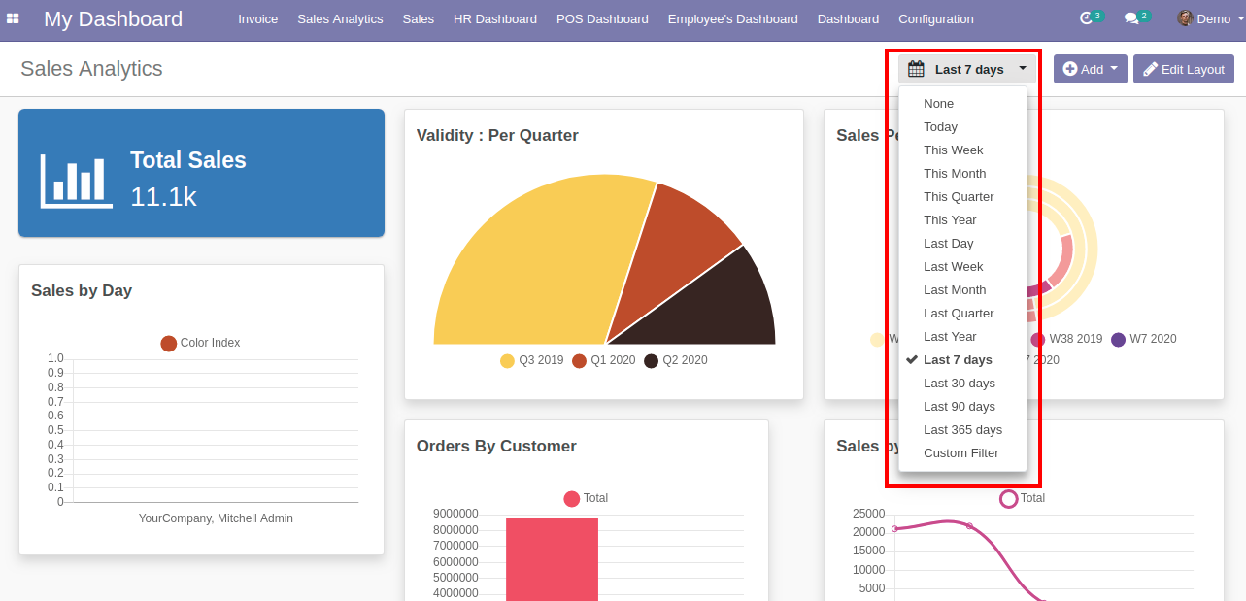Select Last 30 days from filter list
Screen dimensions: 1246x601
(959, 384)
